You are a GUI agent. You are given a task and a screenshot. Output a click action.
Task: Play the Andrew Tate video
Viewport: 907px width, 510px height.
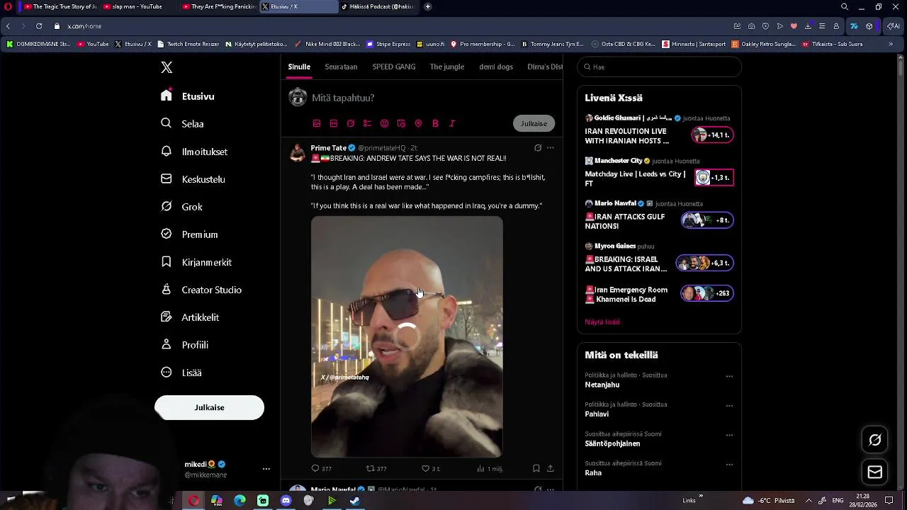click(x=407, y=336)
